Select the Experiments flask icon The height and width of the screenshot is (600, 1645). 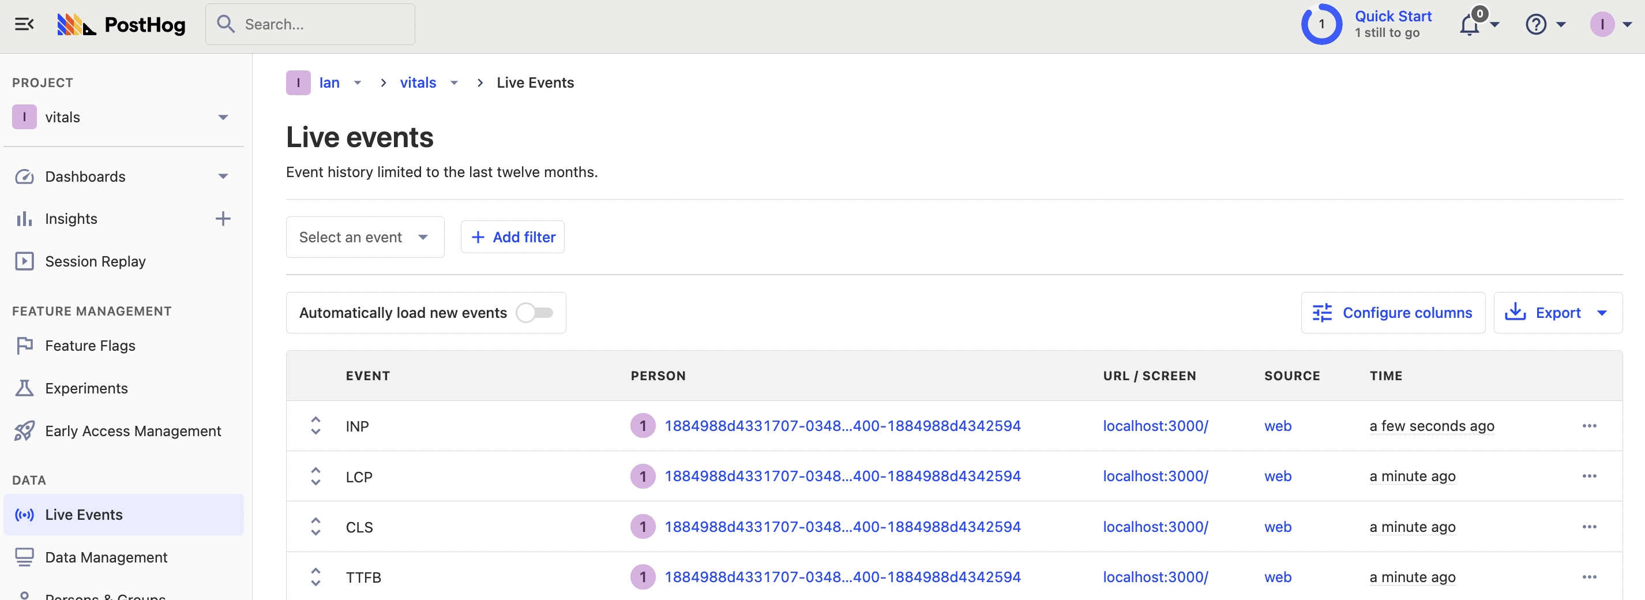click(24, 388)
